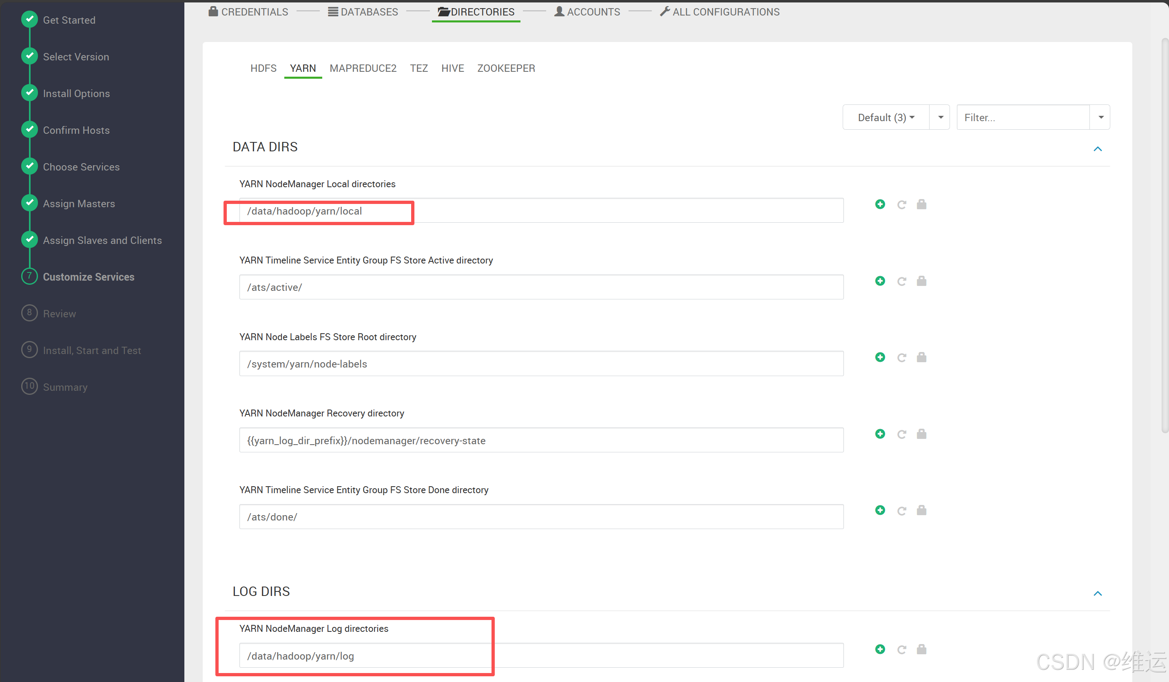Click the Filter text input

click(x=1023, y=117)
